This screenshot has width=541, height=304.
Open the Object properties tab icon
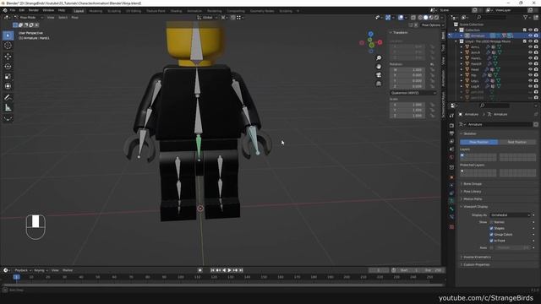(x=451, y=177)
